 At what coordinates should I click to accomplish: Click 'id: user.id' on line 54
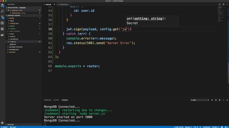(x=84, y=11)
